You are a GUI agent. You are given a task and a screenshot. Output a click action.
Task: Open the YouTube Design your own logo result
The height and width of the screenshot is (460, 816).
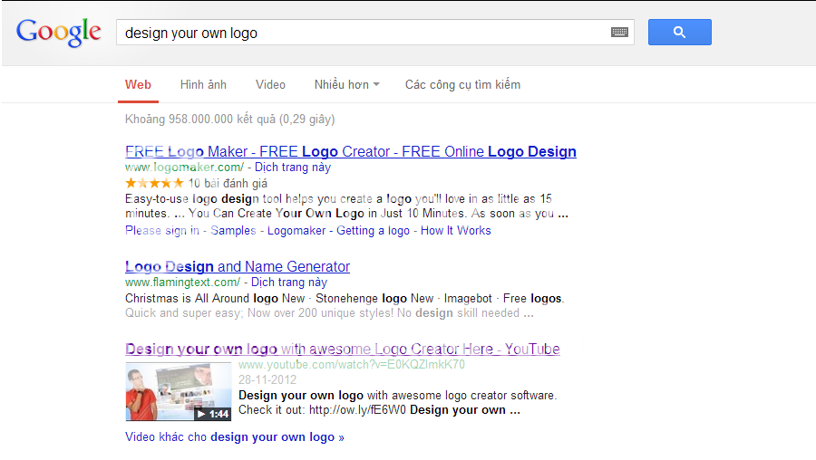343,349
